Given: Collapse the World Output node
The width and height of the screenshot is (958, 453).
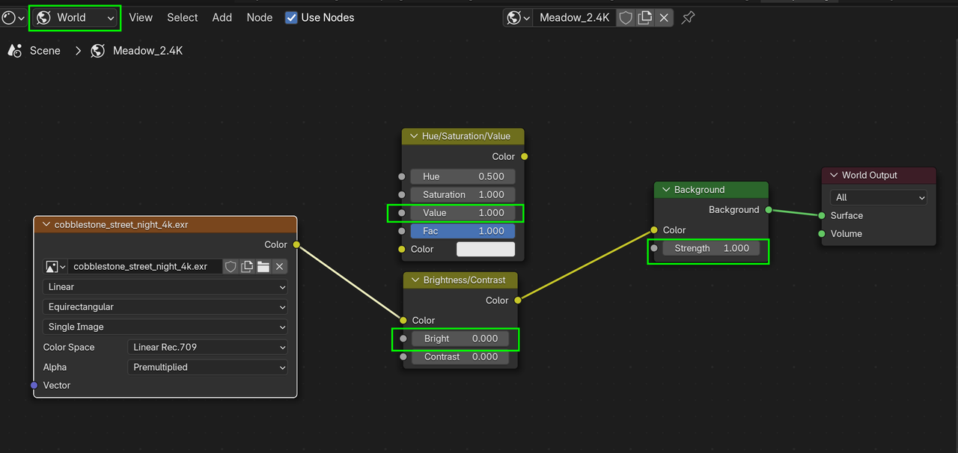Looking at the screenshot, I should pyautogui.click(x=833, y=175).
